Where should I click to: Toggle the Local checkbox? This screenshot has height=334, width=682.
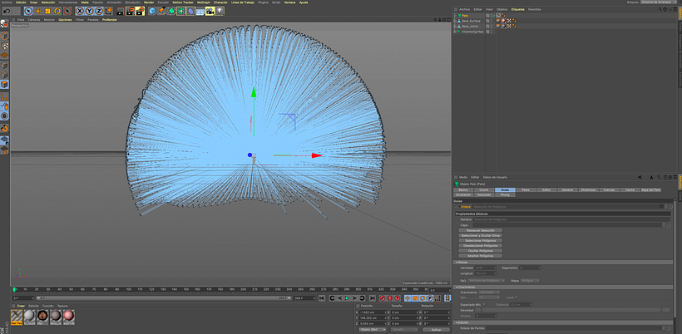(516, 297)
